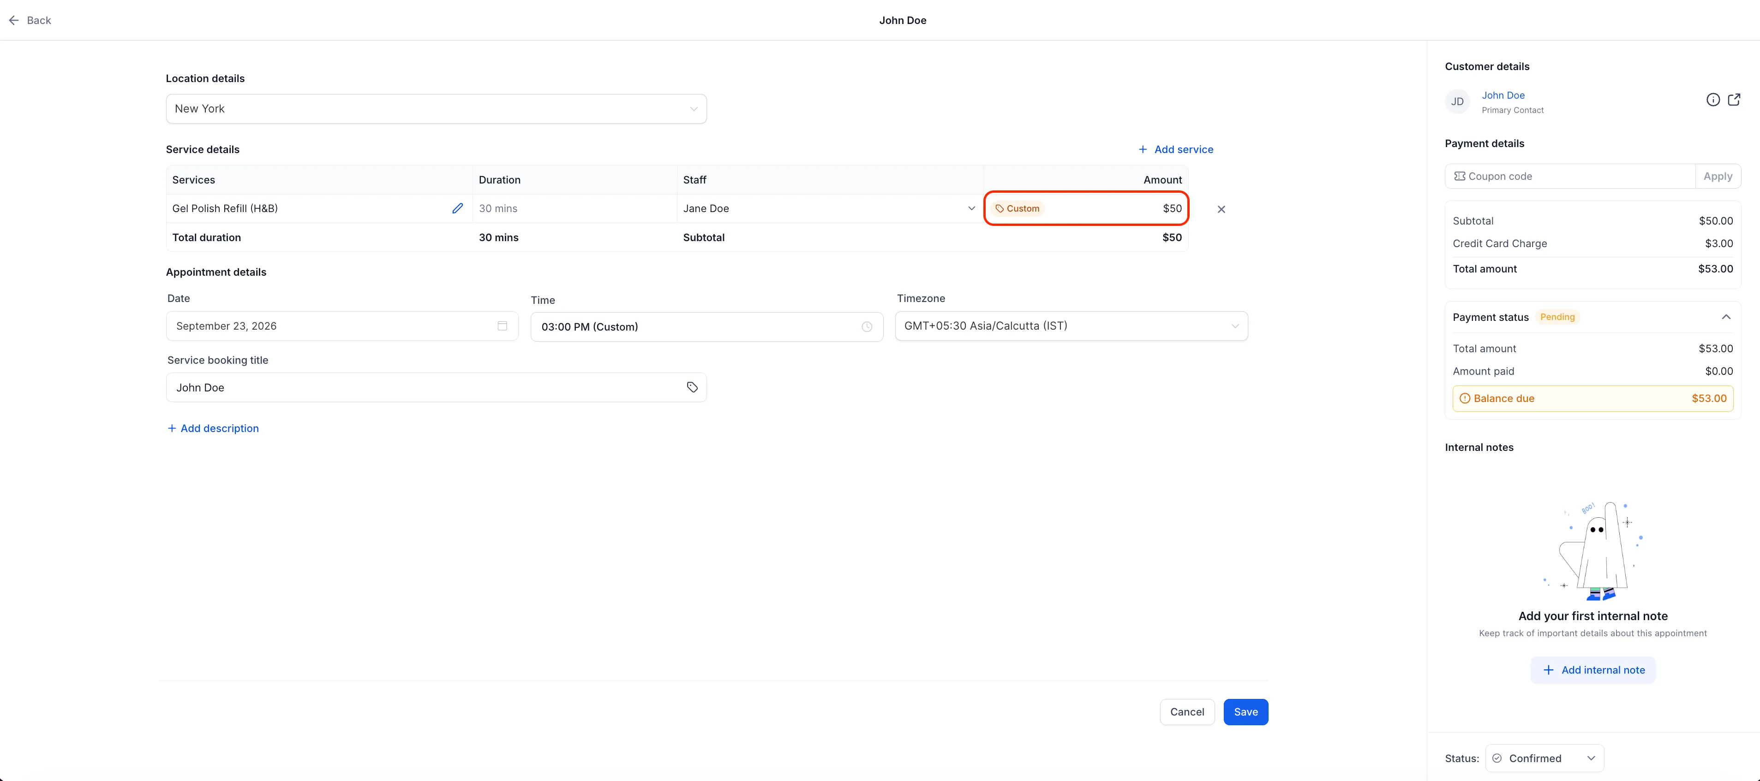Click the $50 amount in service row
Screen dimensions: 1760x781
coord(1173,208)
